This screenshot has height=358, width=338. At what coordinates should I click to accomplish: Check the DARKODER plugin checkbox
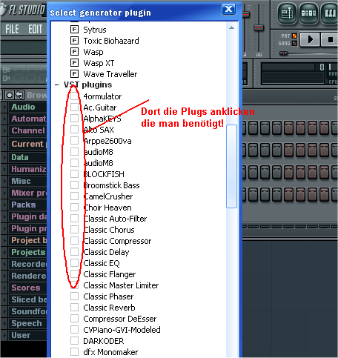coord(74,341)
